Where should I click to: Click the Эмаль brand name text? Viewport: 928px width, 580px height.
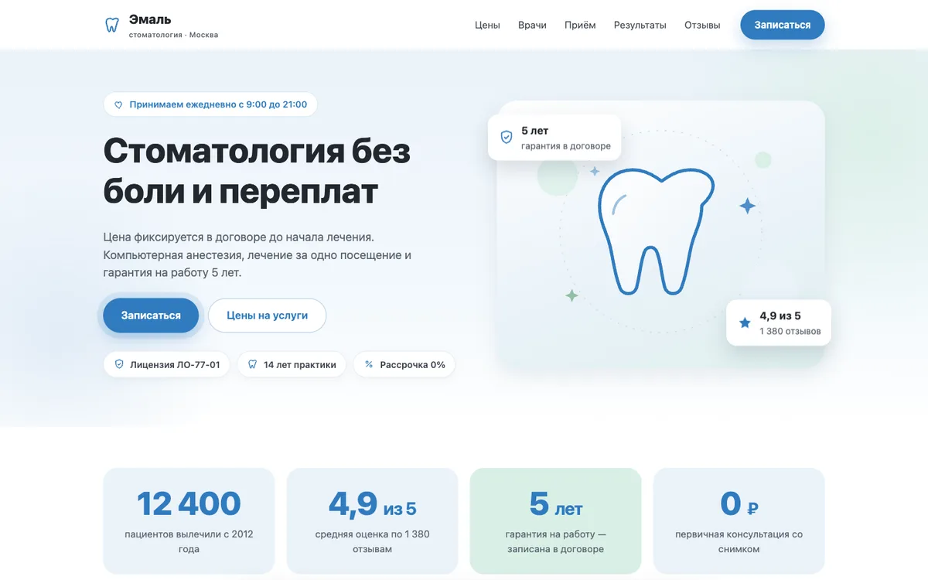coord(150,19)
